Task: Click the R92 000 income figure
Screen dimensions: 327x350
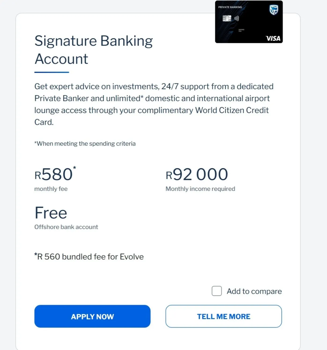Action: 197,174
